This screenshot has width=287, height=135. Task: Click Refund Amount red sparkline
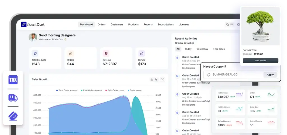pyautogui.click(x=239, y=122)
